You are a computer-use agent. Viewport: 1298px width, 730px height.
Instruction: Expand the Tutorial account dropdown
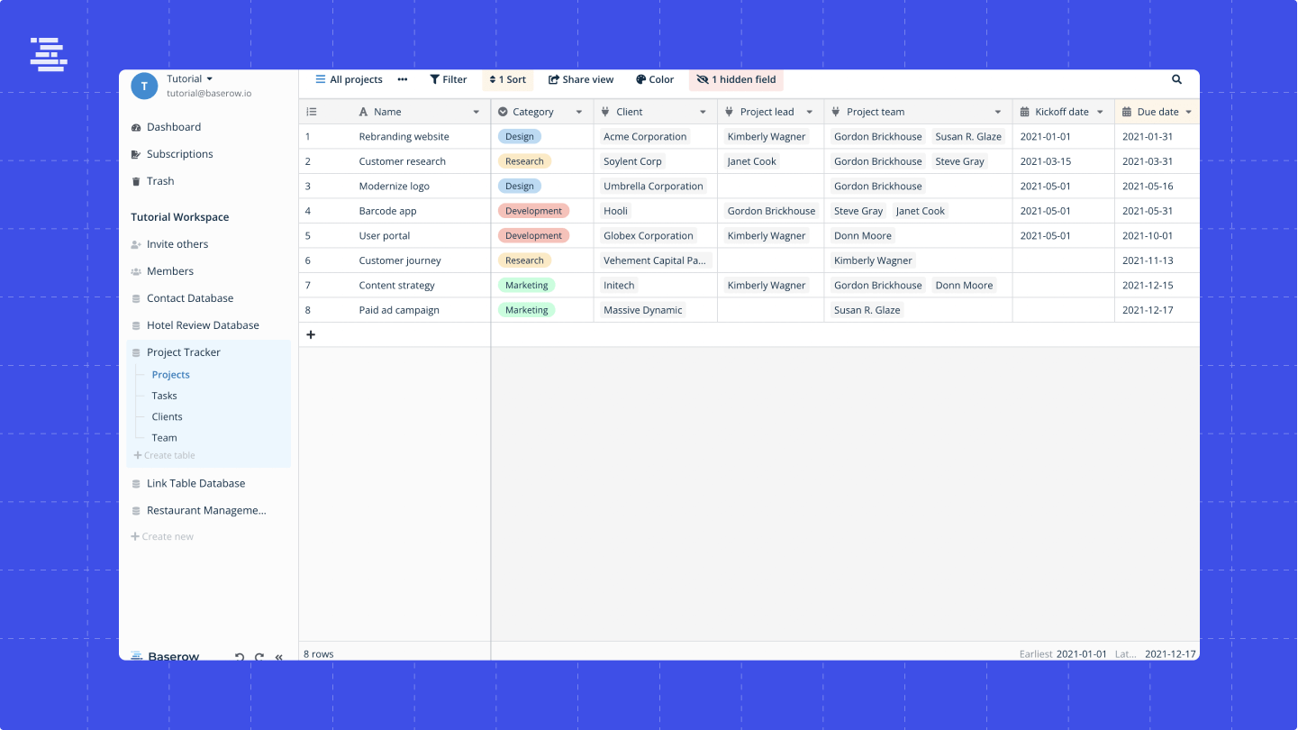[210, 79]
